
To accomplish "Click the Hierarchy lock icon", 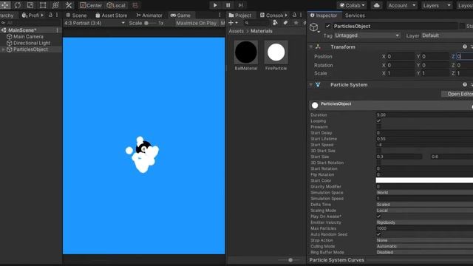I will click(50, 15).
